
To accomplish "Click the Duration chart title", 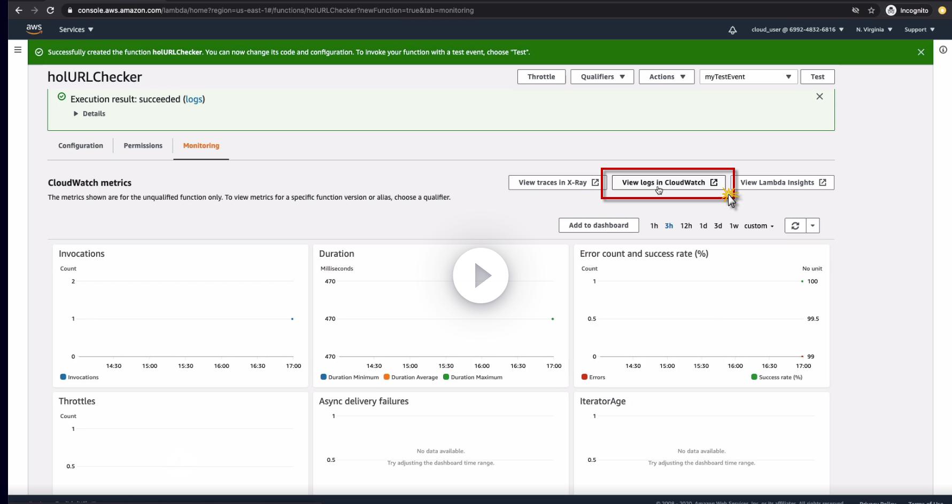I will (337, 254).
